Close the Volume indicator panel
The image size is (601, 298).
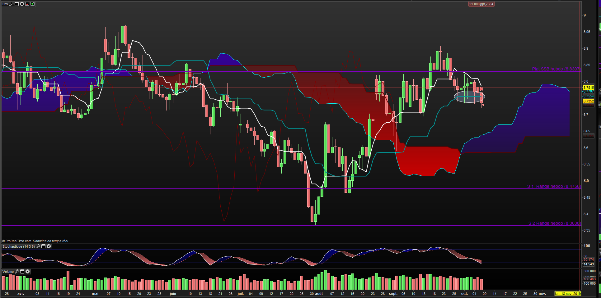[x=28, y=272]
